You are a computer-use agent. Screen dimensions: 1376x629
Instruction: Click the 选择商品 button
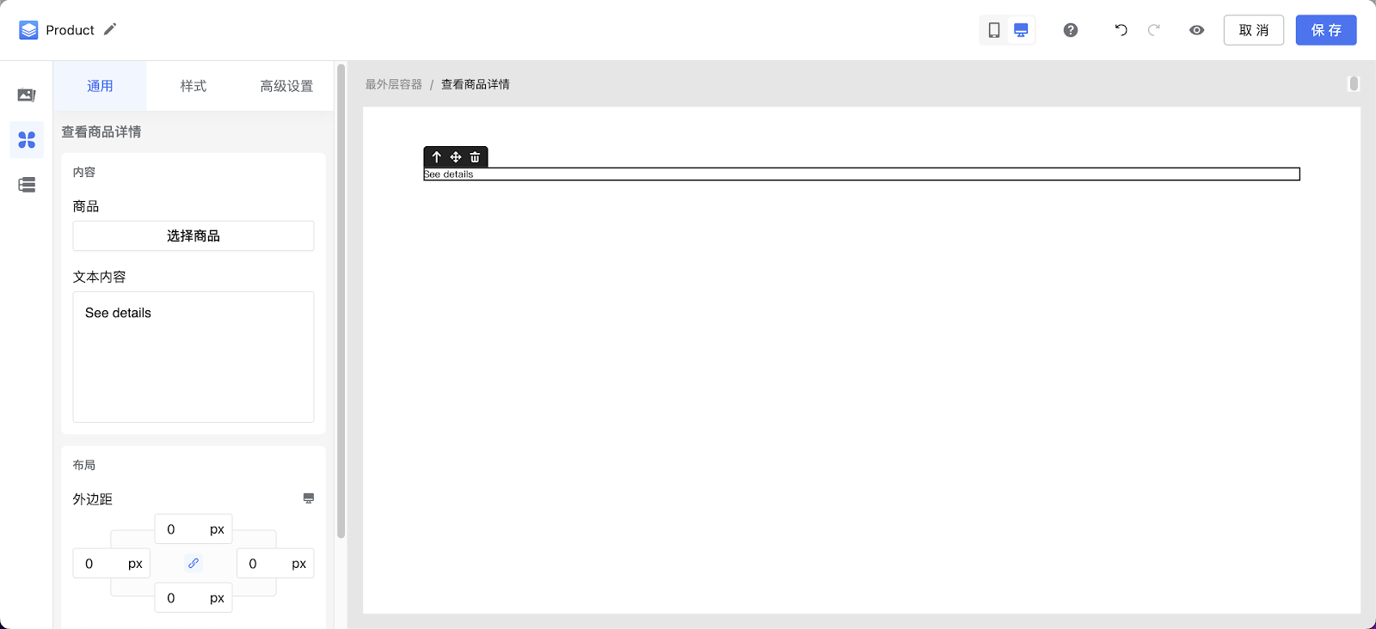(193, 235)
